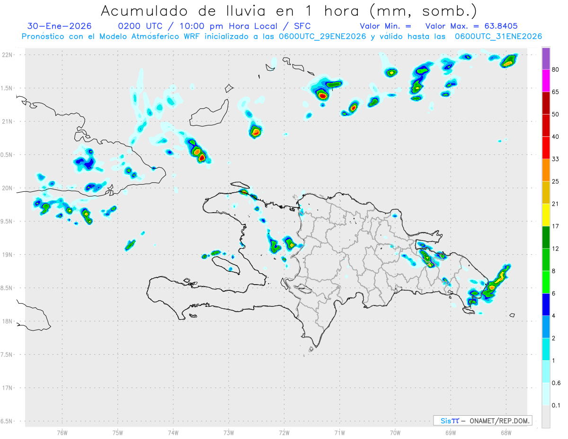The height and width of the screenshot is (439, 568).
Task: Click the '0.6' value on the color scale
Action: pyautogui.click(x=556, y=383)
